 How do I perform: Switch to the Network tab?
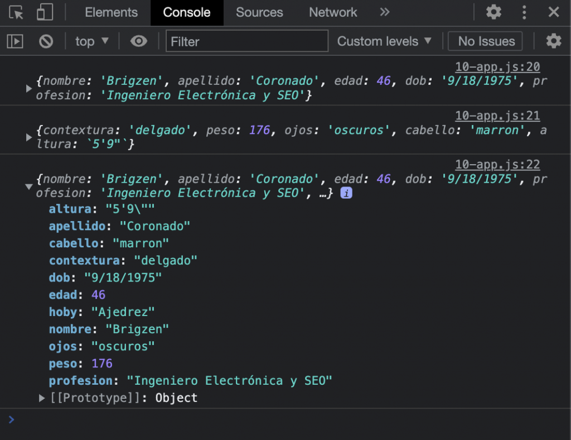pyautogui.click(x=333, y=12)
